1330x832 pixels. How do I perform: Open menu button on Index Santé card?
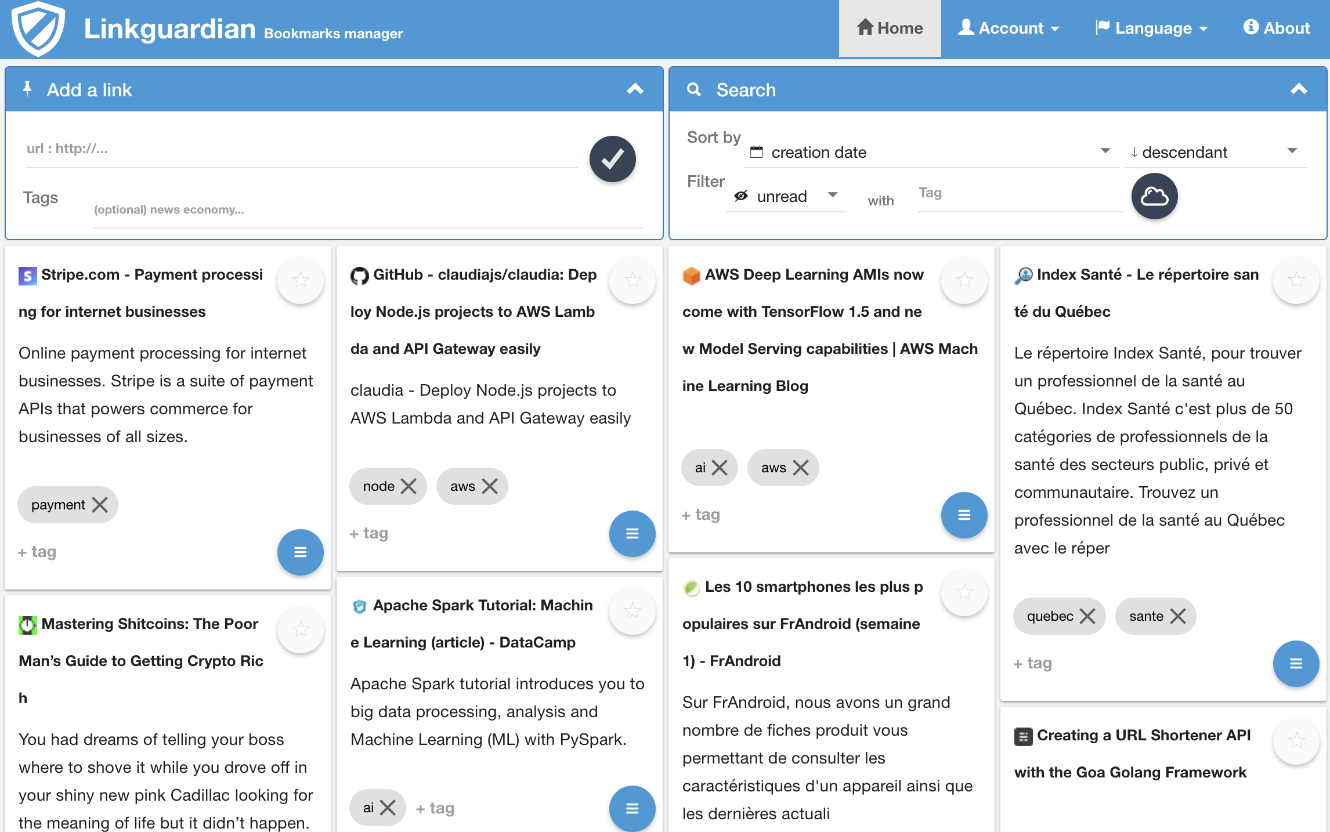coord(1295,663)
